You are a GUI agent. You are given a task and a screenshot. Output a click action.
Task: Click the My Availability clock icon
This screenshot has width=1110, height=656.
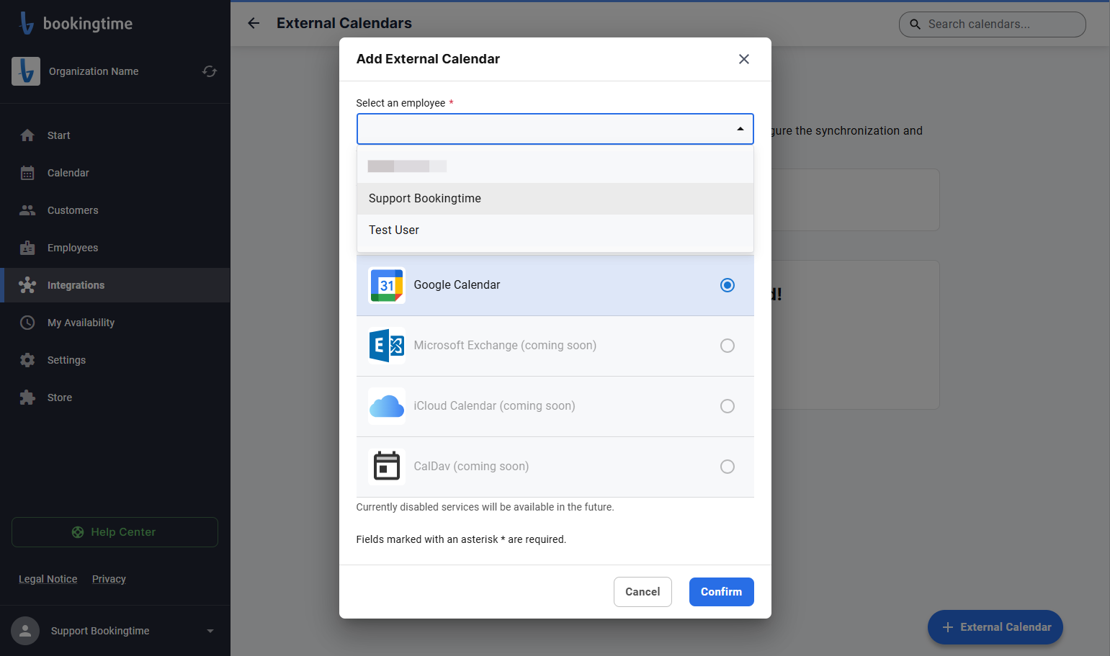pyautogui.click(x=27, y=323)
